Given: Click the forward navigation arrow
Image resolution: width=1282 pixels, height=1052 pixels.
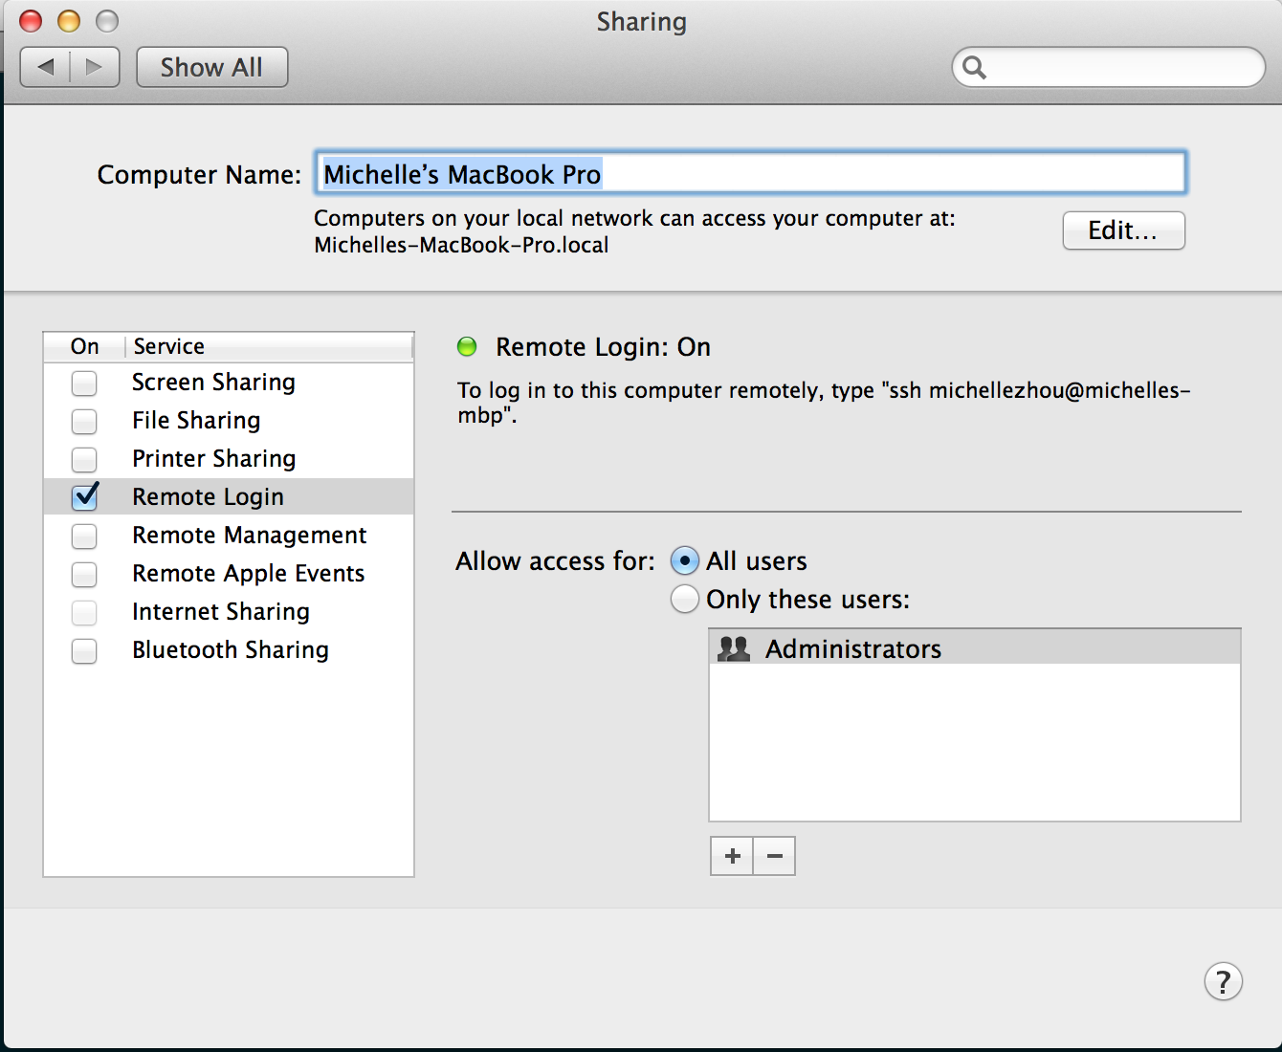Looking at the screenshot, I should (94, 67).
